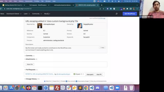
Task: Click the Attach file button
Action: [x=30, y=64]
